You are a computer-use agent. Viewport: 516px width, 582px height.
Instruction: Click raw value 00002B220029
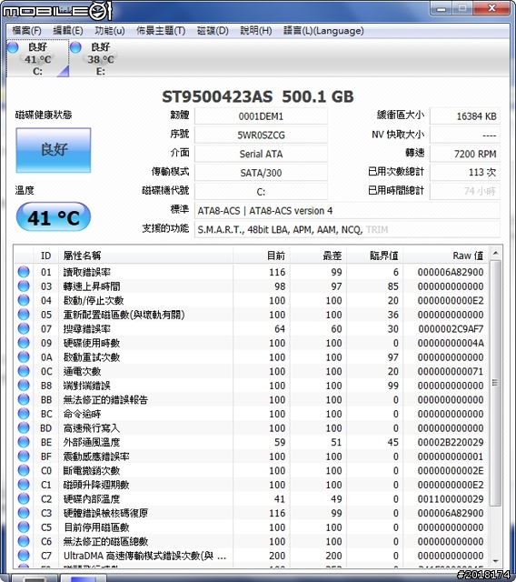(x=451, y=442)
